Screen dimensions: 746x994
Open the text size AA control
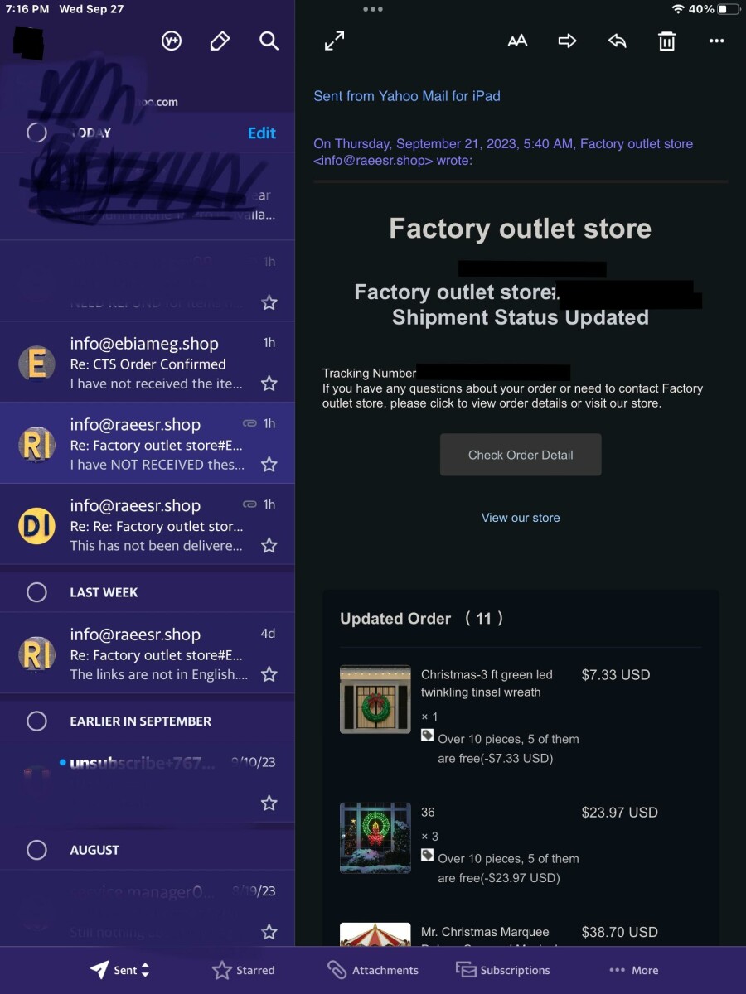[517, 41]
